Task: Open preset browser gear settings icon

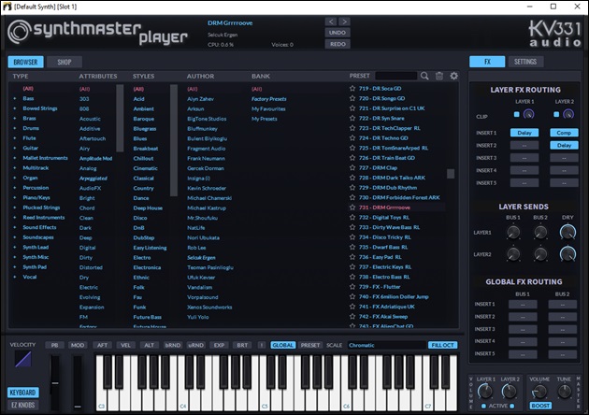Action: (x=453, y=76)
